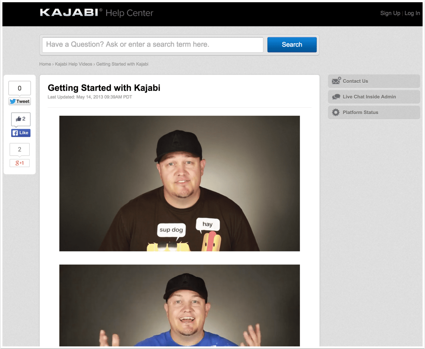Screen dimensions: 425x349
Task: Click the article title Getting Started with Kajabi
Action: coord(104,88)
